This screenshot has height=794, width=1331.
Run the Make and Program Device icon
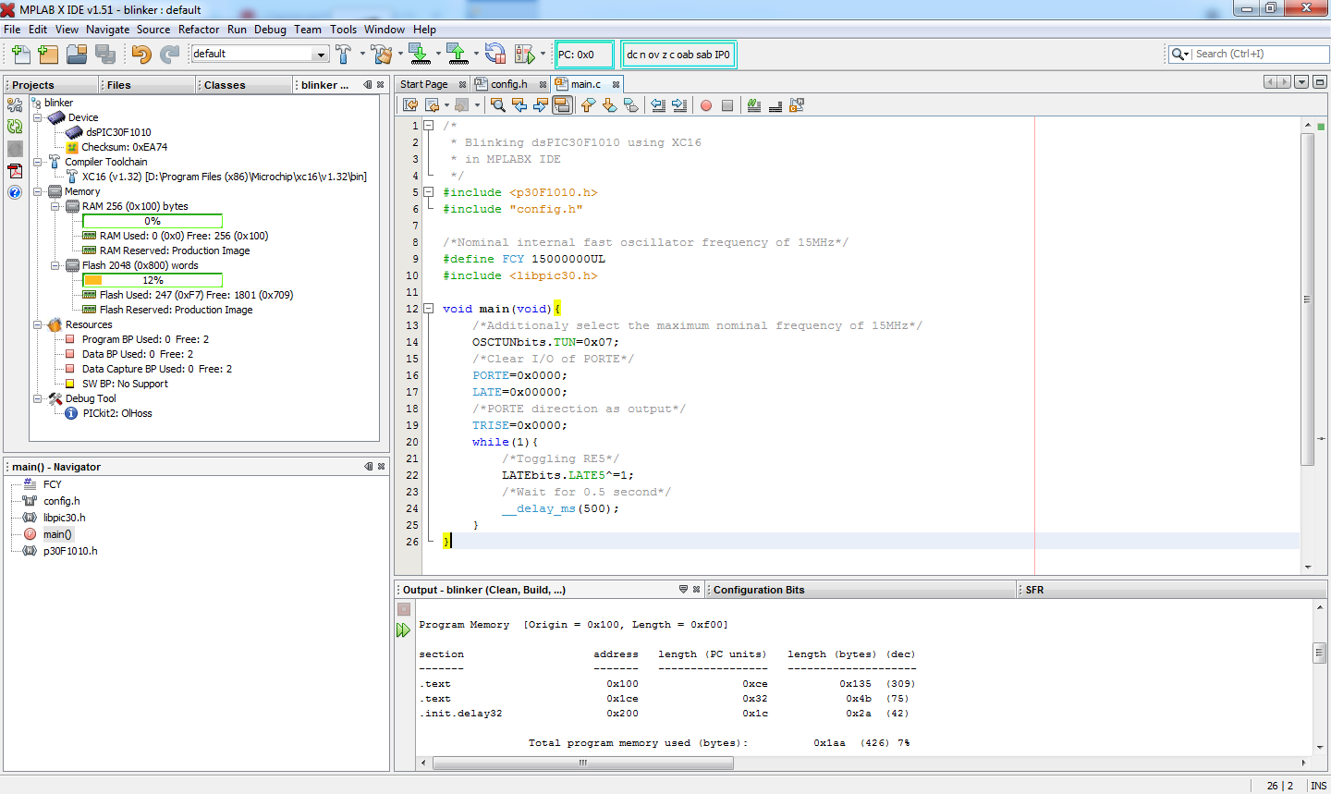pyautogui.click(x=421, y=55)
